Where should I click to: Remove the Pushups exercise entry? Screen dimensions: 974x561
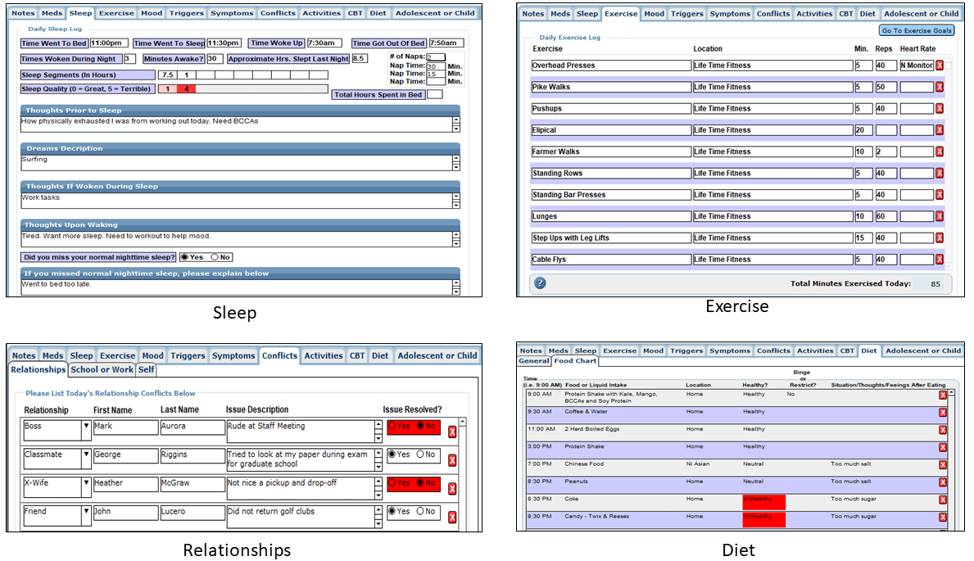tap(940, 109)
